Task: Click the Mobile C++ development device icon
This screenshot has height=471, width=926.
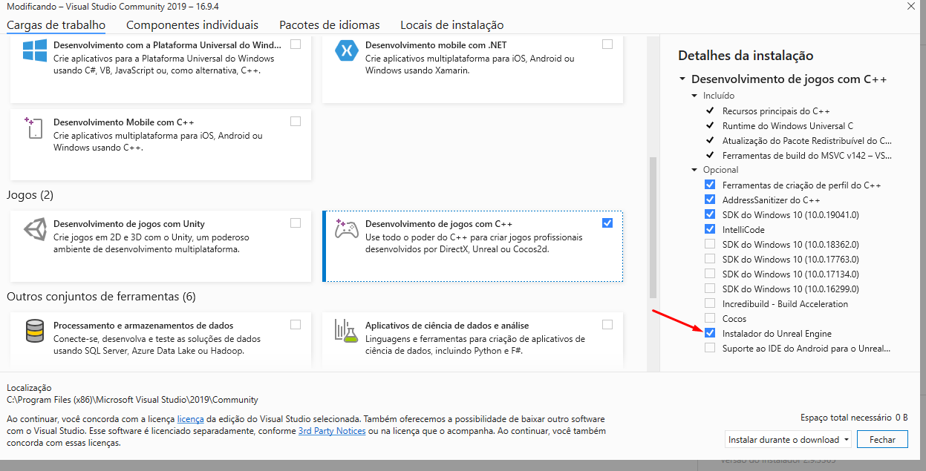Action: point(35,128)
